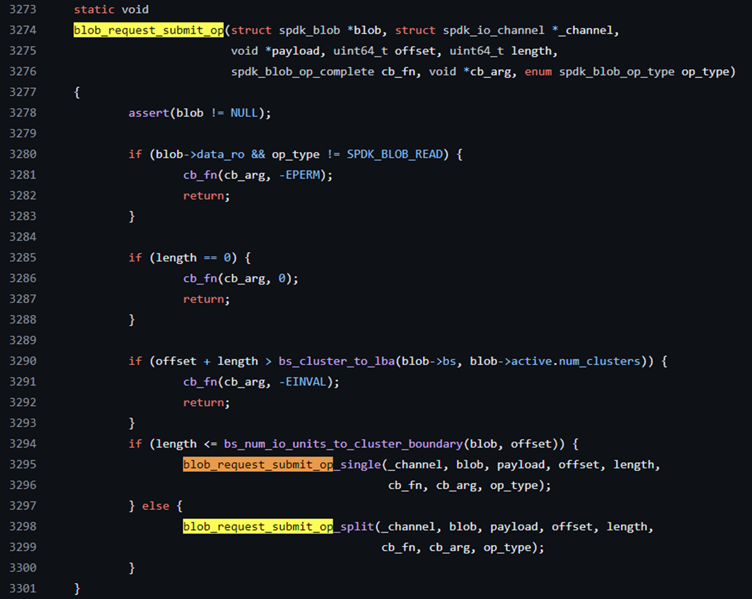Image resolution: width=752 pixels, height=599 pixels.
Task: Click line number 3301
Action: [23, 588]
